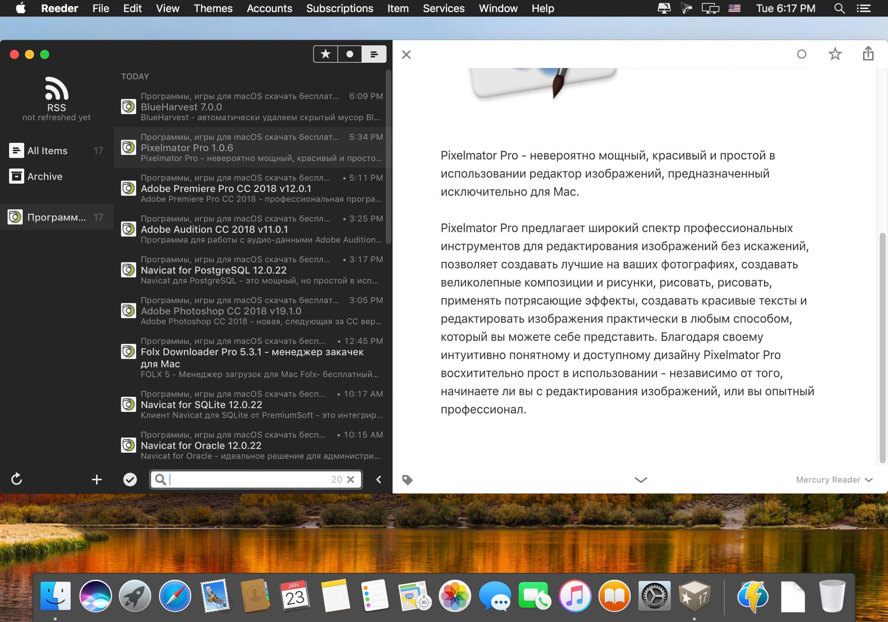Viewport: 888px width, 622px height.
Task: Open Photos from the Dock
Action: 455,596
